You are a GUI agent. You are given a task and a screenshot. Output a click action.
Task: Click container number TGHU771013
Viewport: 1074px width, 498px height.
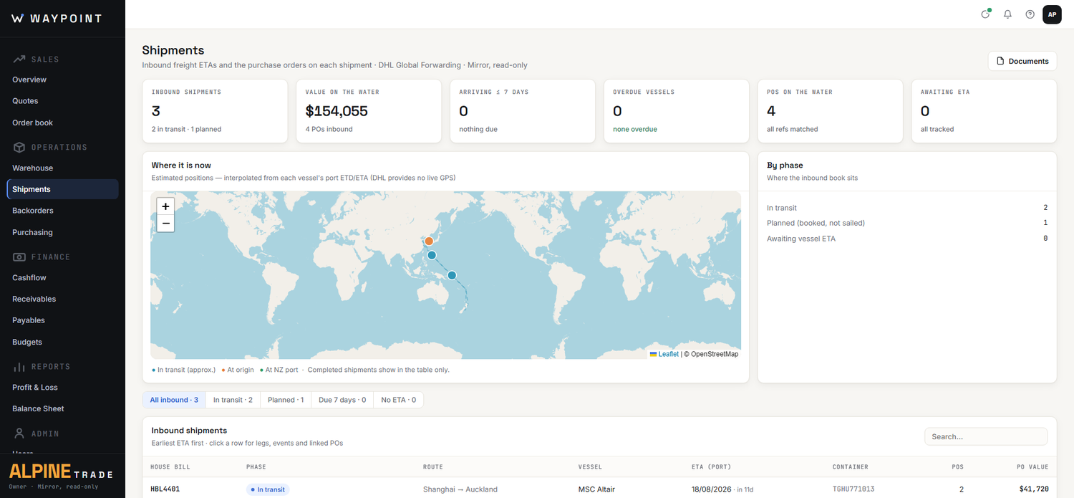coord(853,489)
